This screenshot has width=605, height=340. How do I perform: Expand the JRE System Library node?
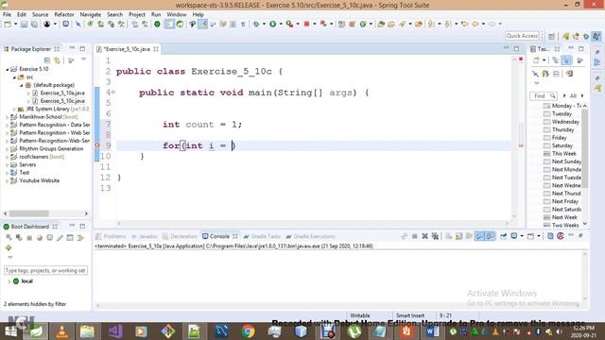point(14,110)
